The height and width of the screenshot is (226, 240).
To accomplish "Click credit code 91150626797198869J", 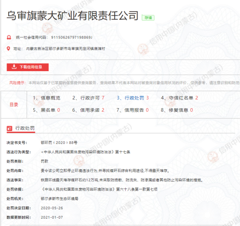I will (72, 38).
